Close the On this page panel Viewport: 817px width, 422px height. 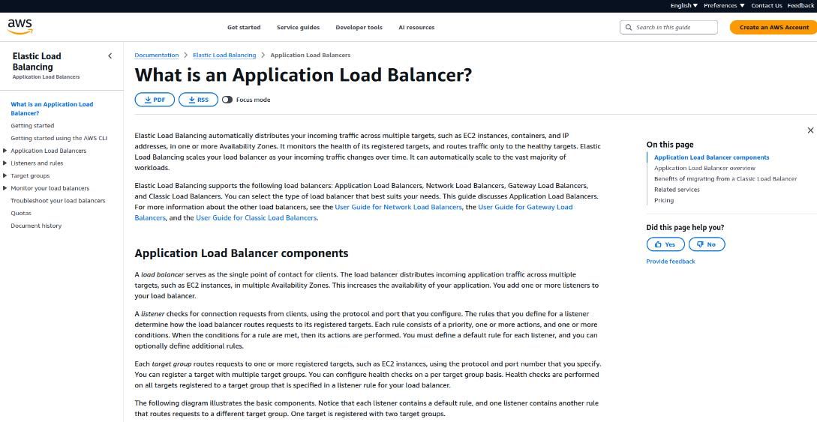tap(810, 130)
